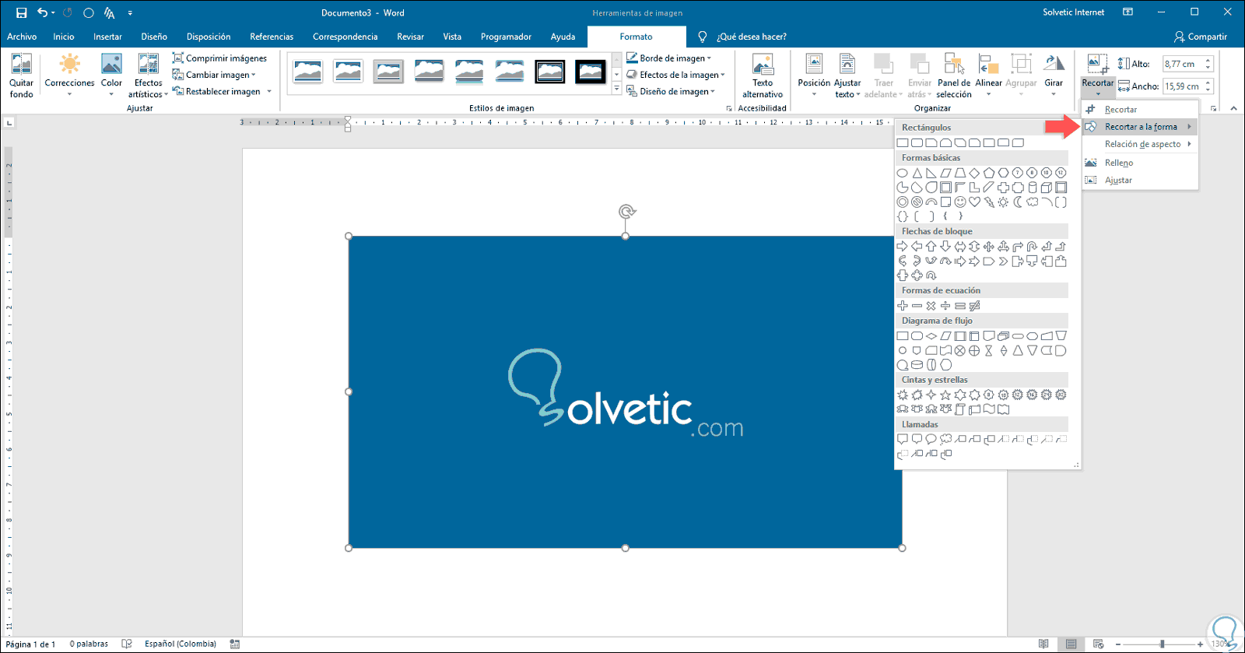Image resolution: width=1245 pixels, height=653 pixels.
Task: Click the proofing check icon in status bar
Action: pyautogui.click(x=127, y=644)
